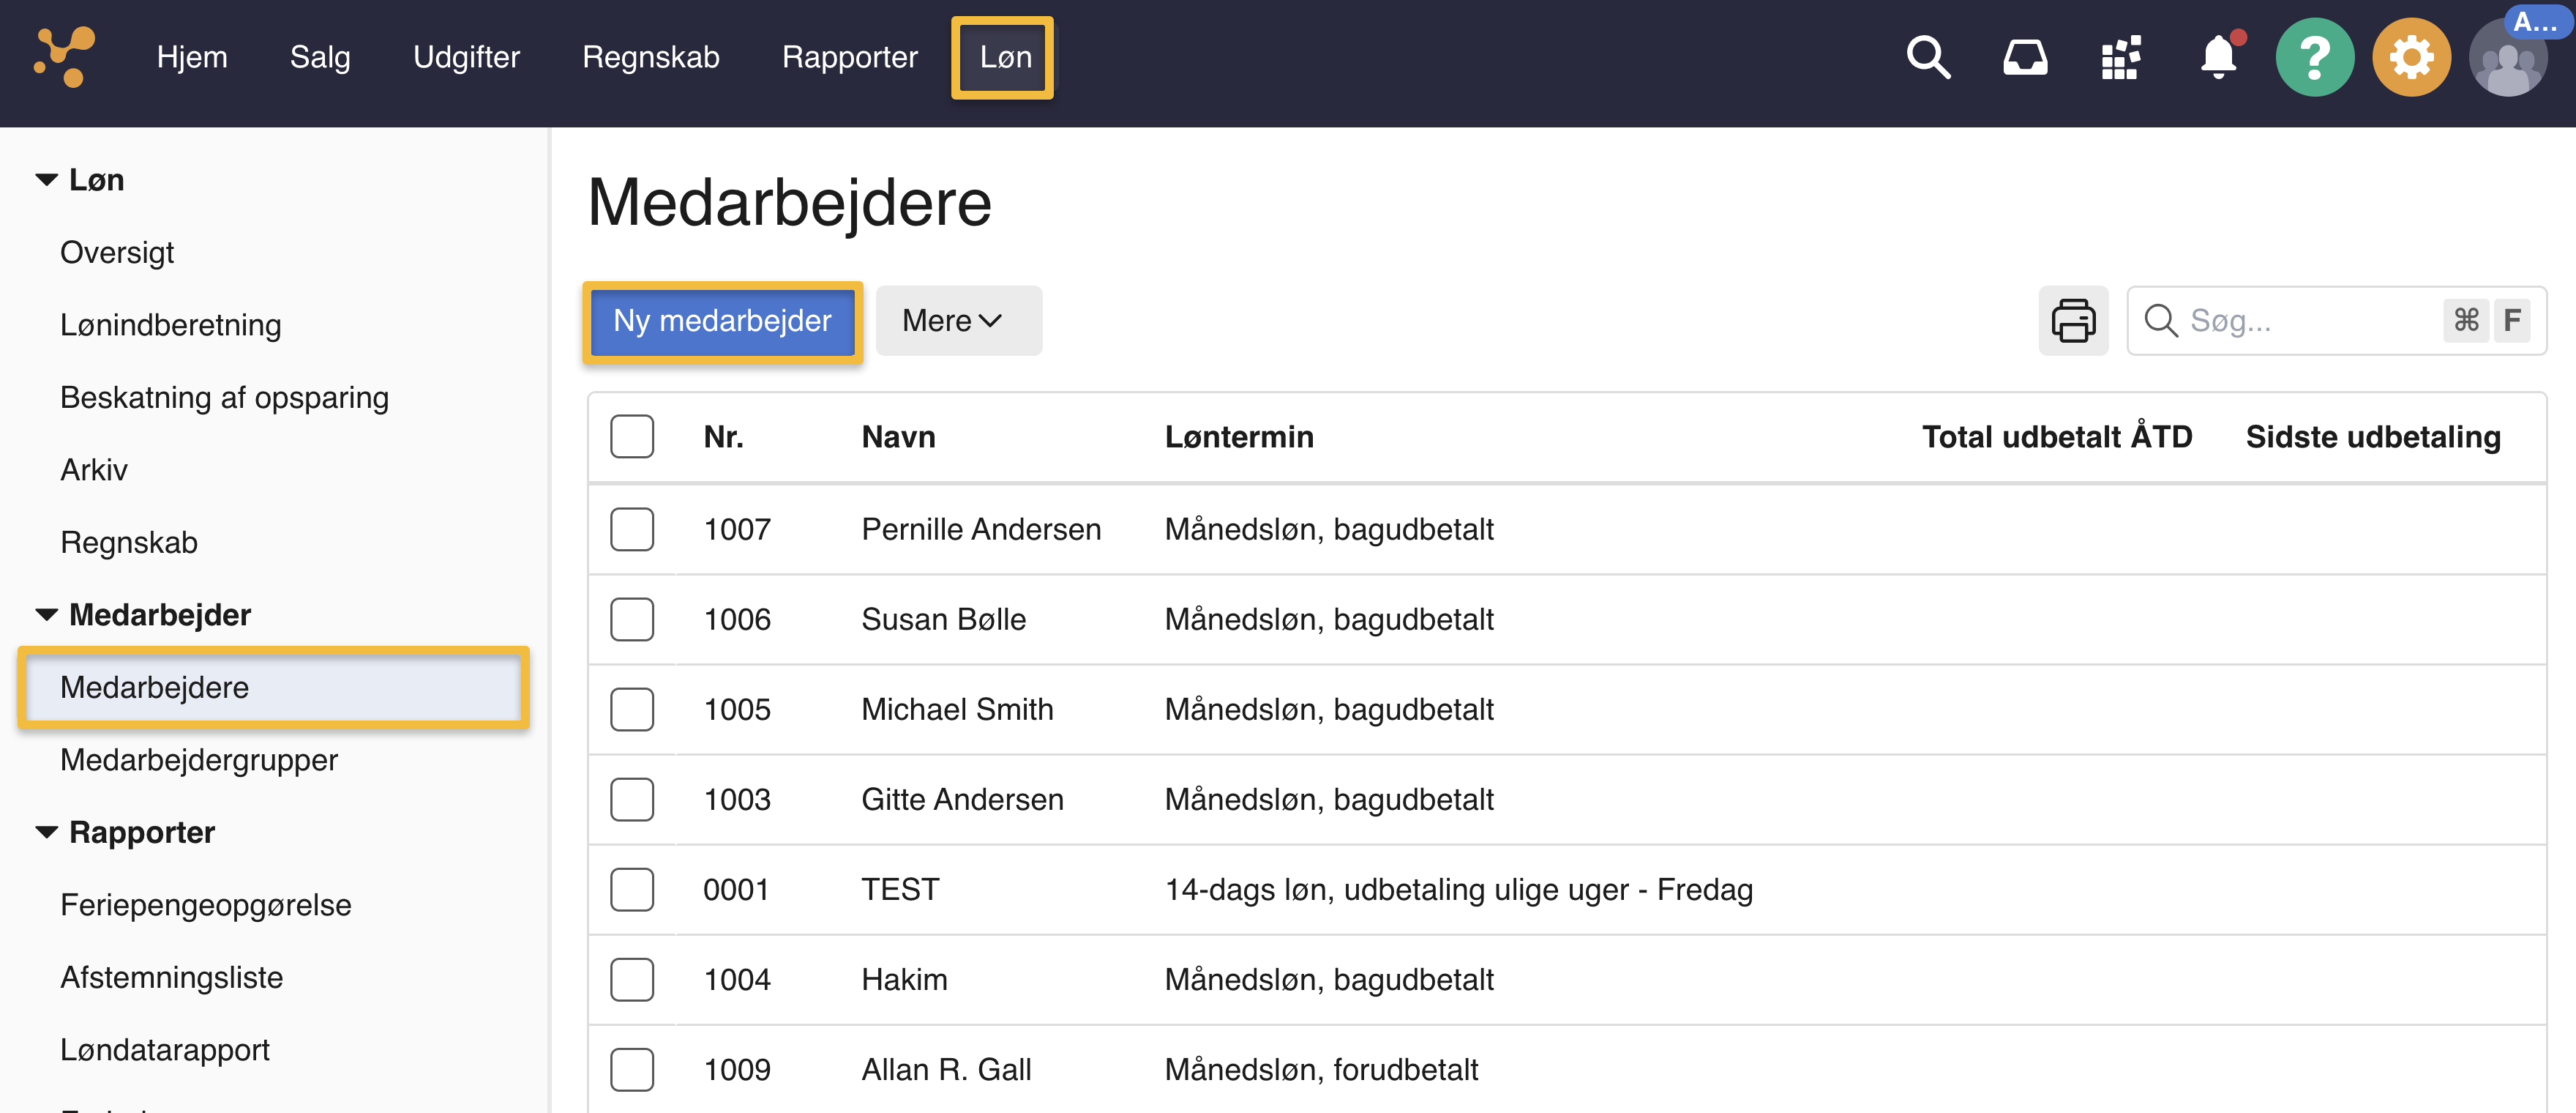Click the search magnifier icon in top bar
Image resolution: width=2576 pixels, height=1113 pixels.
[1927, 58]
